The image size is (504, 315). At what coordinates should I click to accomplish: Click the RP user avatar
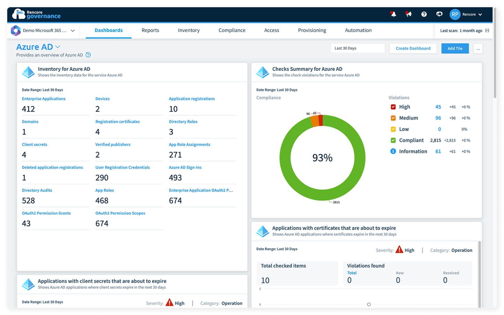(455, 14)
